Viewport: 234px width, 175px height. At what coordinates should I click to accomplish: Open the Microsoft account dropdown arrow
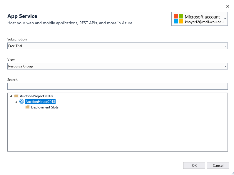(225, 19)
